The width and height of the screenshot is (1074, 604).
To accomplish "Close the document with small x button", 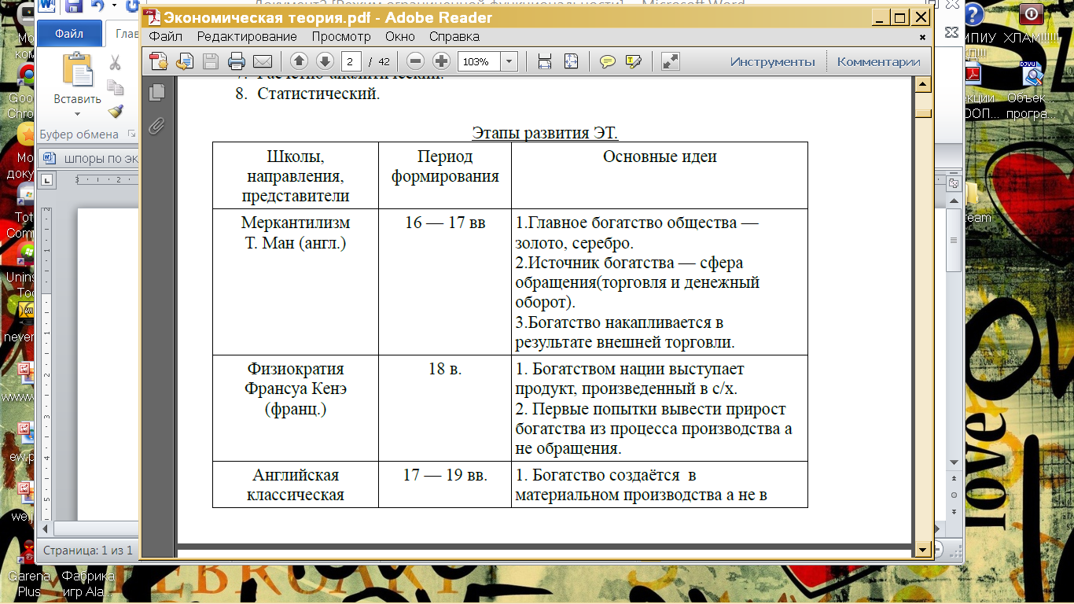I will tap(923, 37).
